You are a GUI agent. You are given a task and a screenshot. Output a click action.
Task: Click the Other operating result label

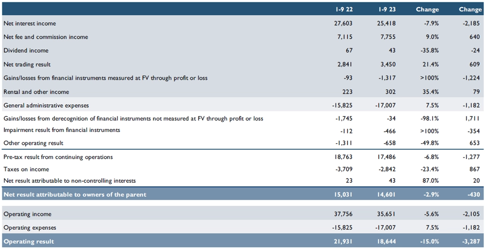(x=33, y=143)
